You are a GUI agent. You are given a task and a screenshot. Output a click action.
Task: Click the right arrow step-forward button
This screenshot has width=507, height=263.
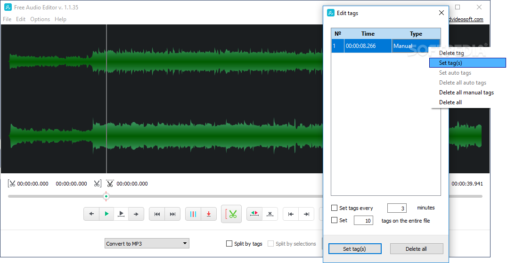[x=136, y=214]
